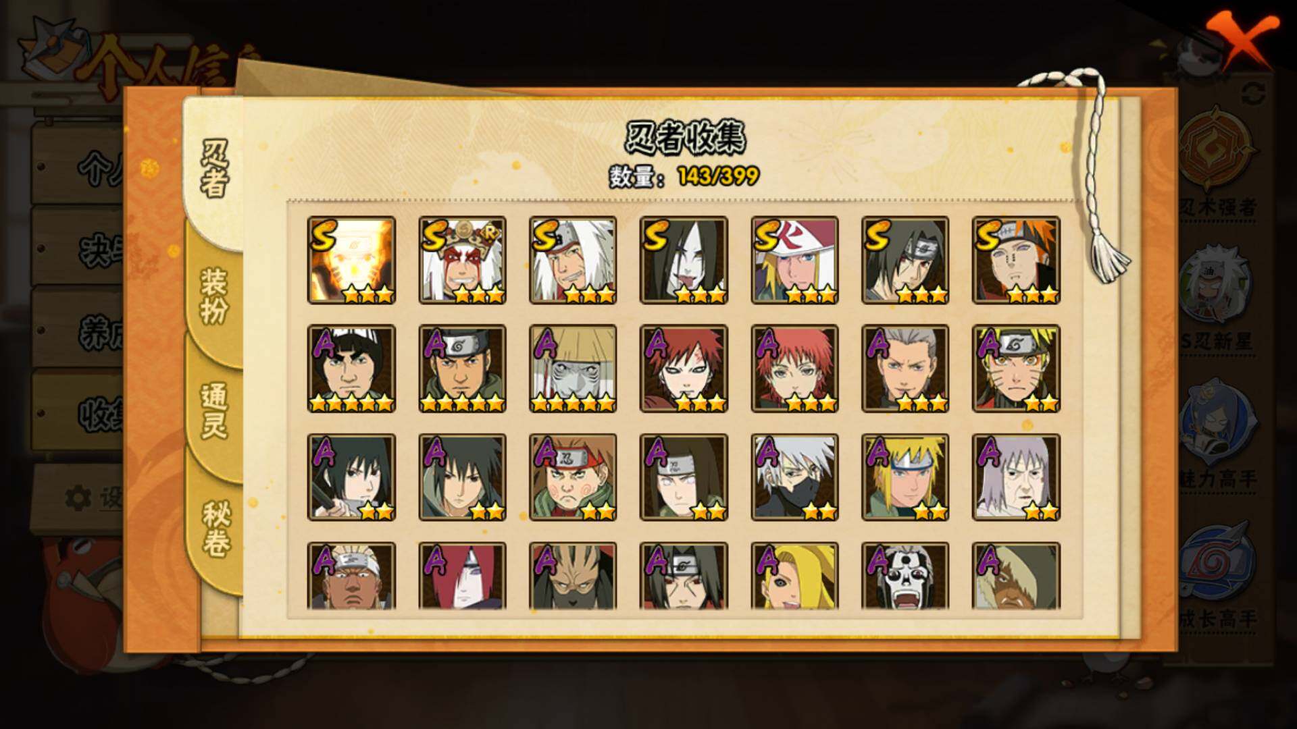Close the ninja collection panel with orange X
This screenshot has width=1297, height=729.
coord(1242,39)
